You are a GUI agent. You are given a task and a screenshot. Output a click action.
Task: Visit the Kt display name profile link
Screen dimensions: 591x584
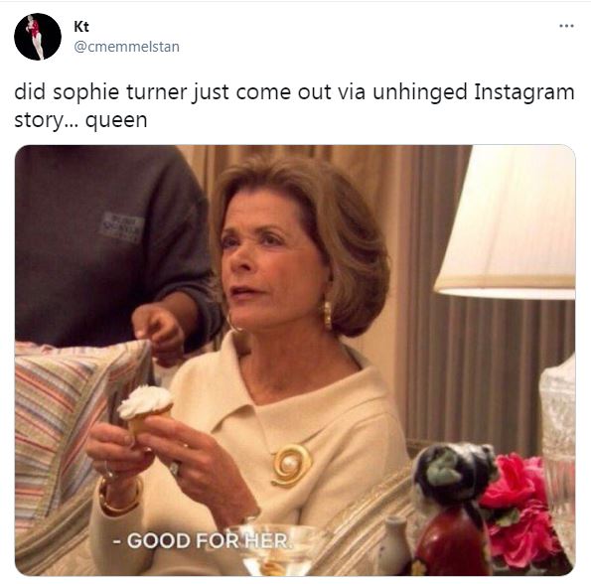click(81, 27)
